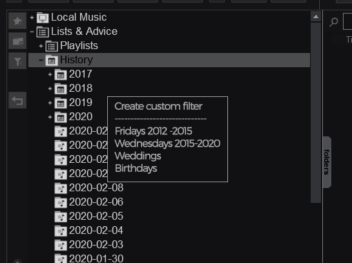The width and height of the screenshot is (352, 263).
Task: Click the favorite folder star icon
Action: point(17,21)
